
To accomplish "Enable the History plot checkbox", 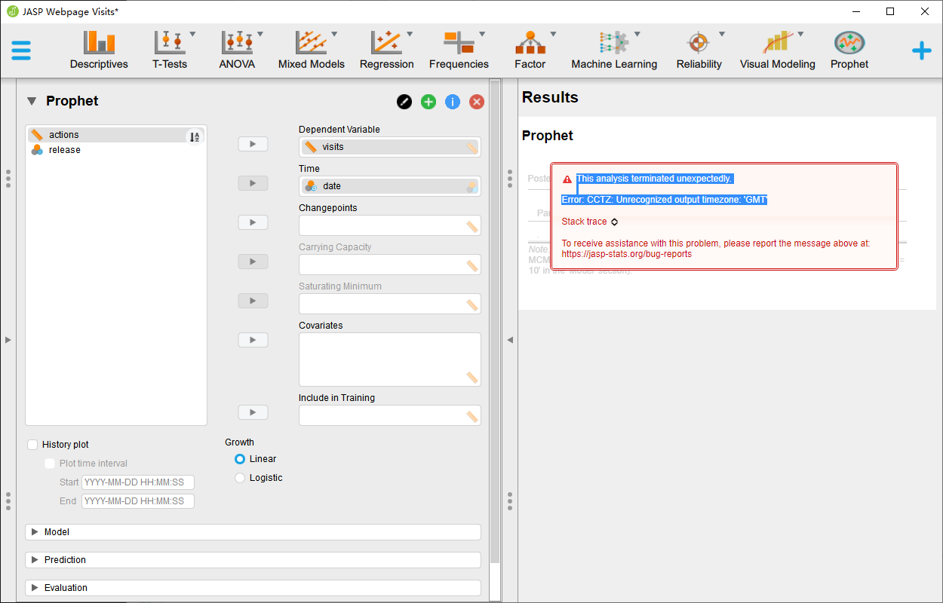I will [32, 445].
